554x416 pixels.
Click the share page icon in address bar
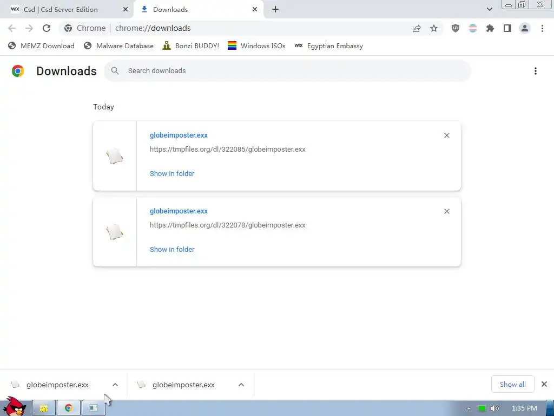pos(417,28)
